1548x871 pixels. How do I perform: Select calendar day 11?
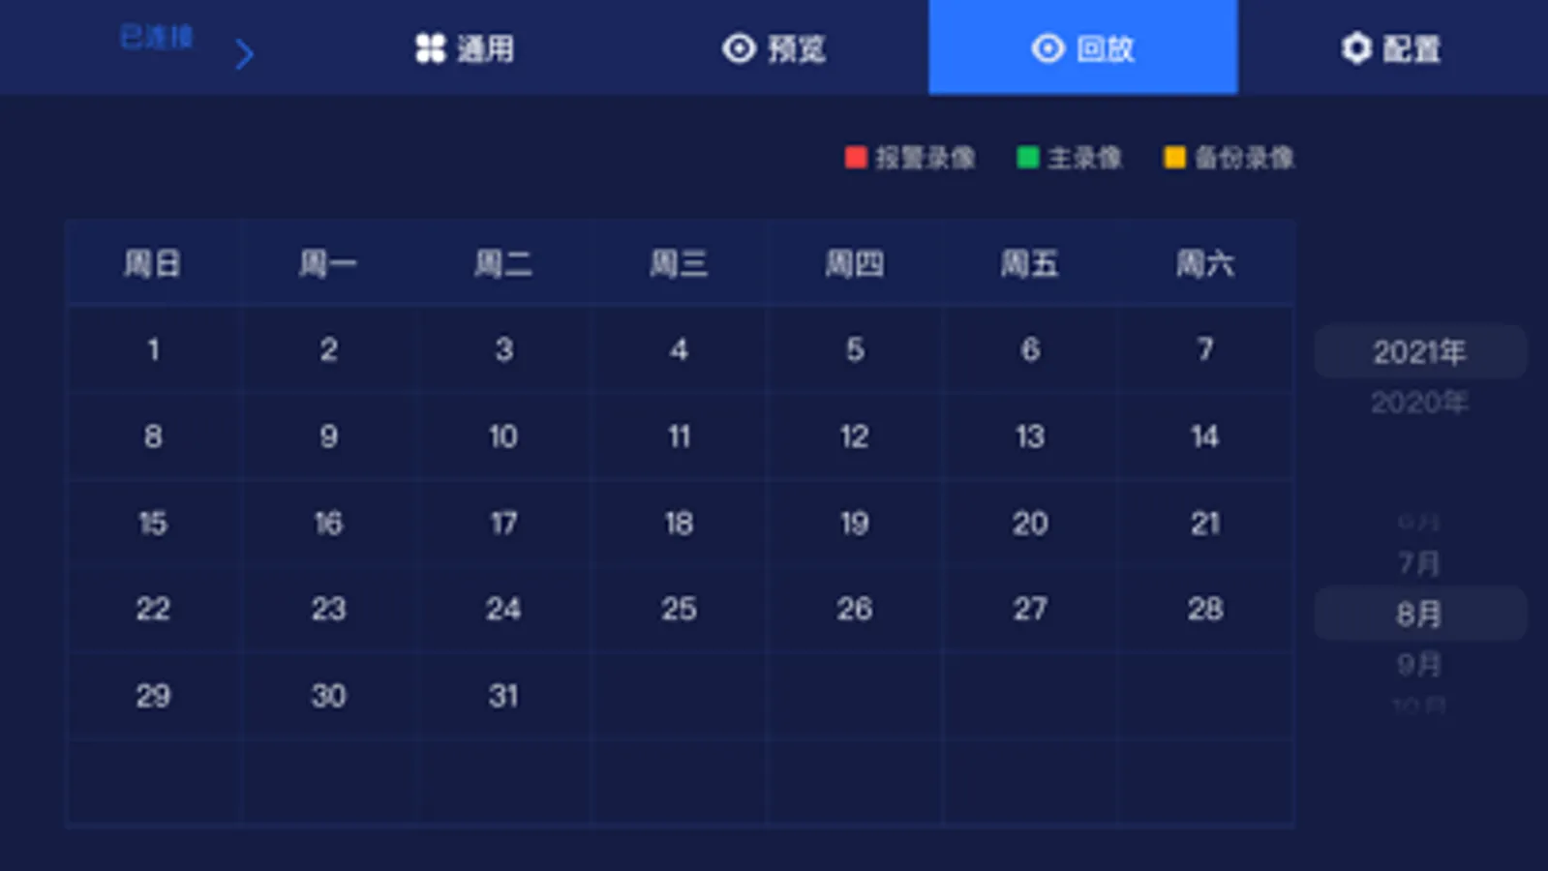[679, 436]
